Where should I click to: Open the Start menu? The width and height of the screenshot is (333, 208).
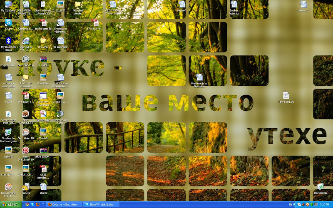click(11, 205)
